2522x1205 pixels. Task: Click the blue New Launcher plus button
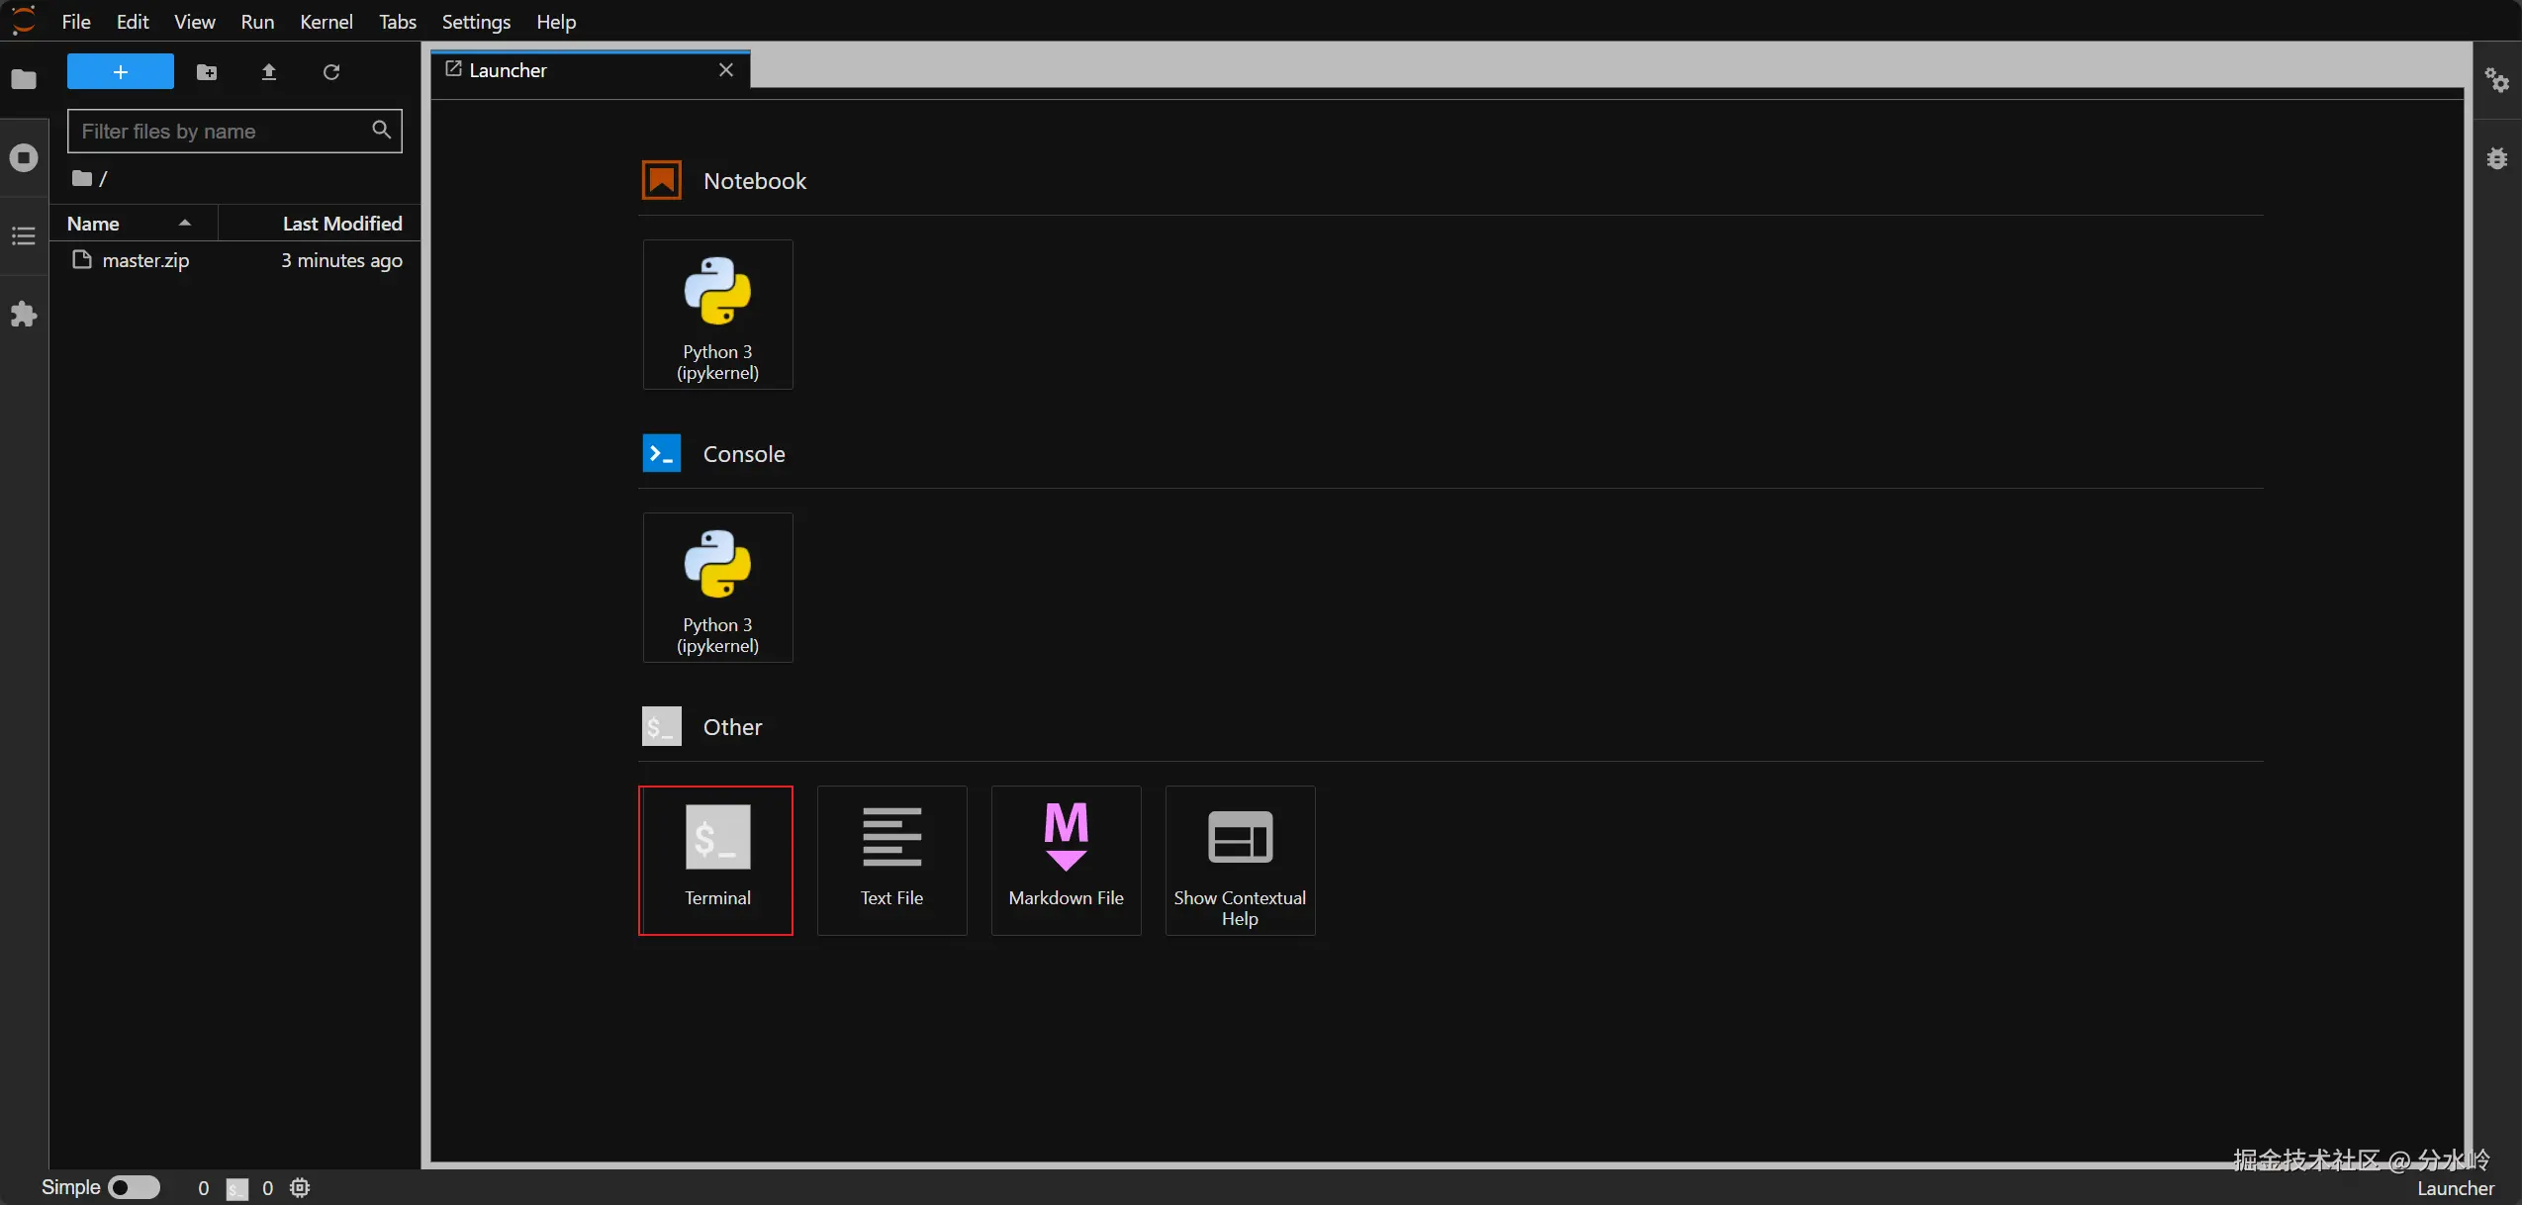click(x=120, y=72)
